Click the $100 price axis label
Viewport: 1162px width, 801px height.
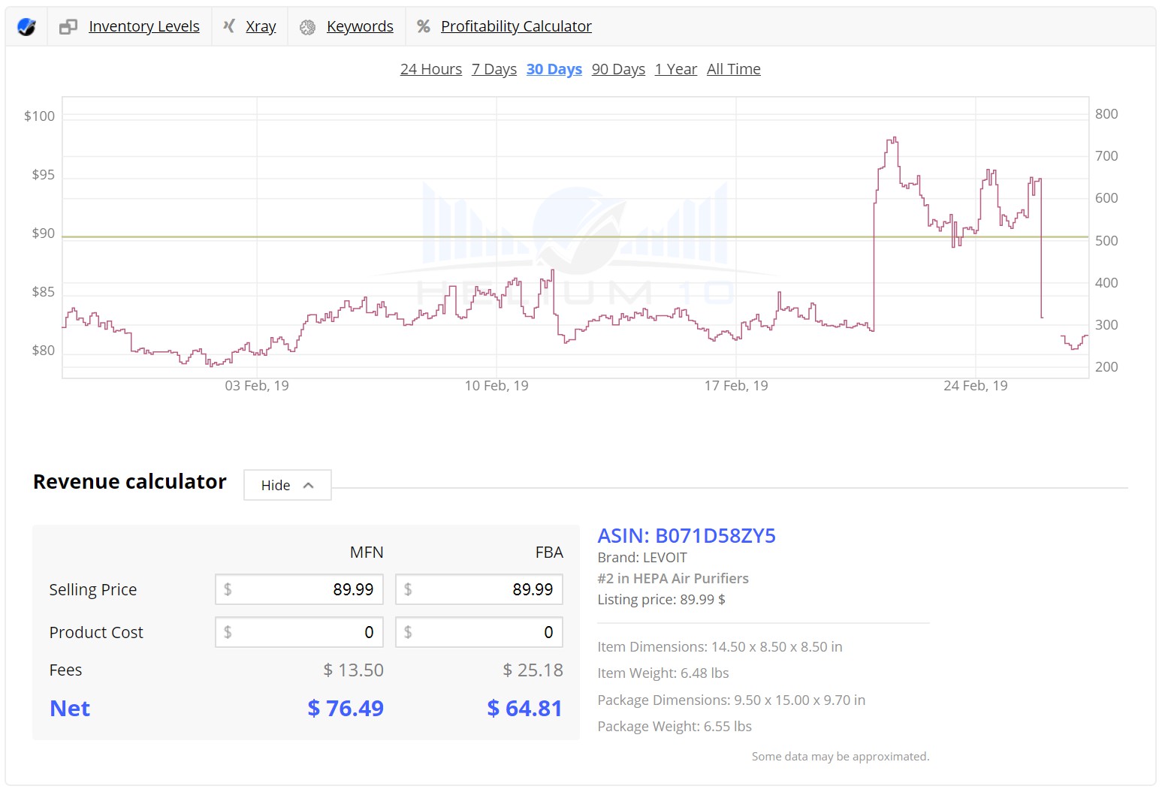point(39,116)
